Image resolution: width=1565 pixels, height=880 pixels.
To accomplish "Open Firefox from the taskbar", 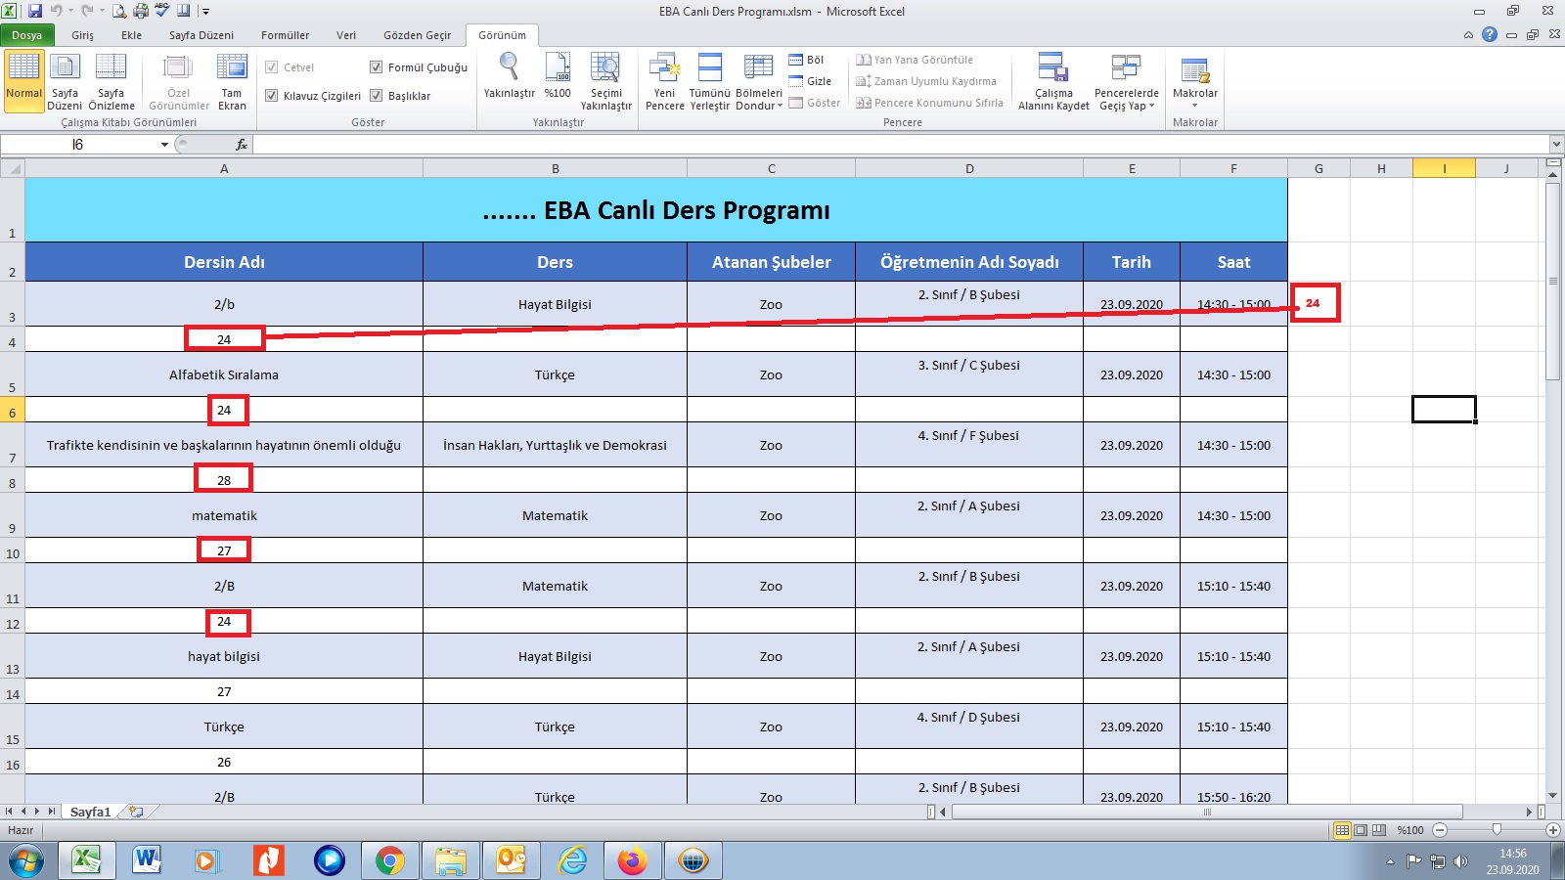I will point(632,860).
